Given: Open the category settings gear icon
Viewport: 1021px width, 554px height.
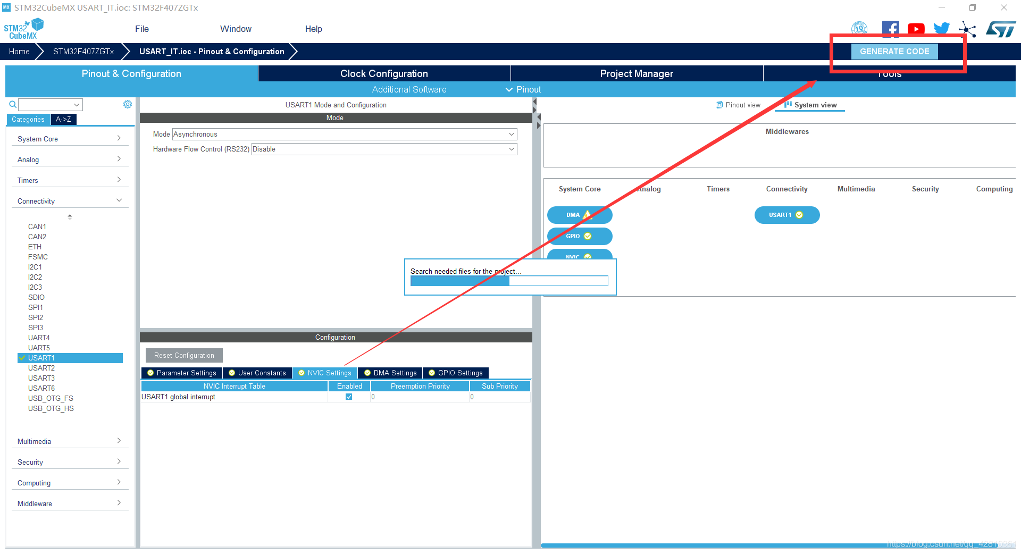Looking at the screenshot, I should [x=128, y=104].
